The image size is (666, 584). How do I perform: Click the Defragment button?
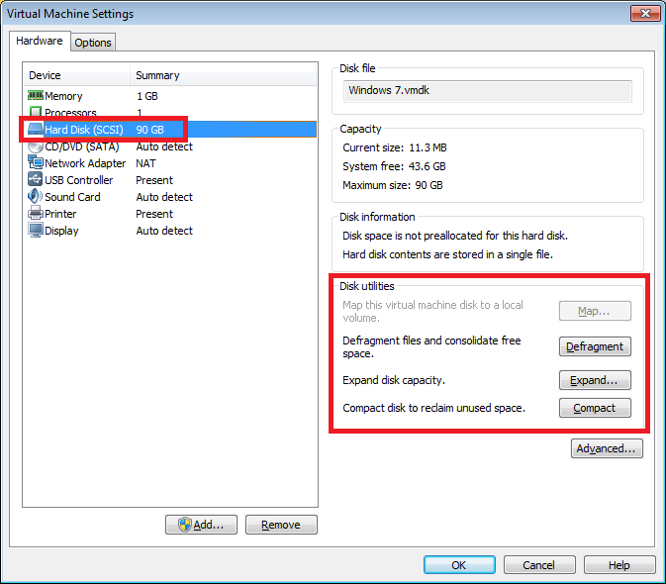click(595, 346)
